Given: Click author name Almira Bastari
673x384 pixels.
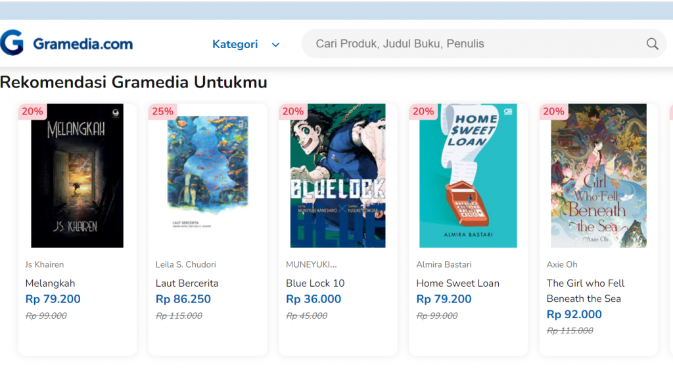Looking at the screenshot, I should [444, 264].
